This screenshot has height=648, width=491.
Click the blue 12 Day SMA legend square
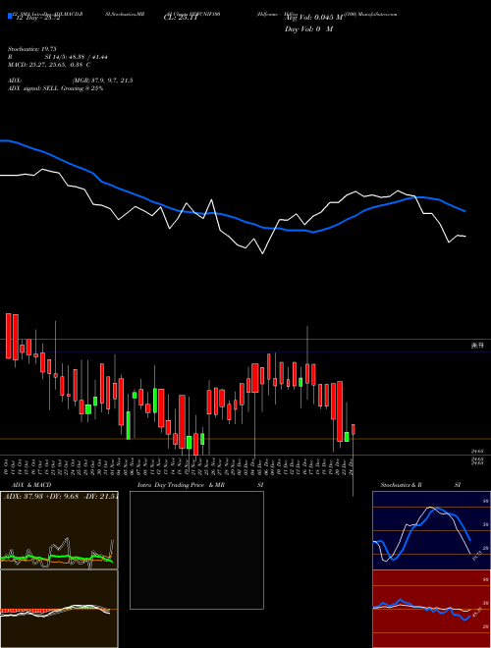10,16
